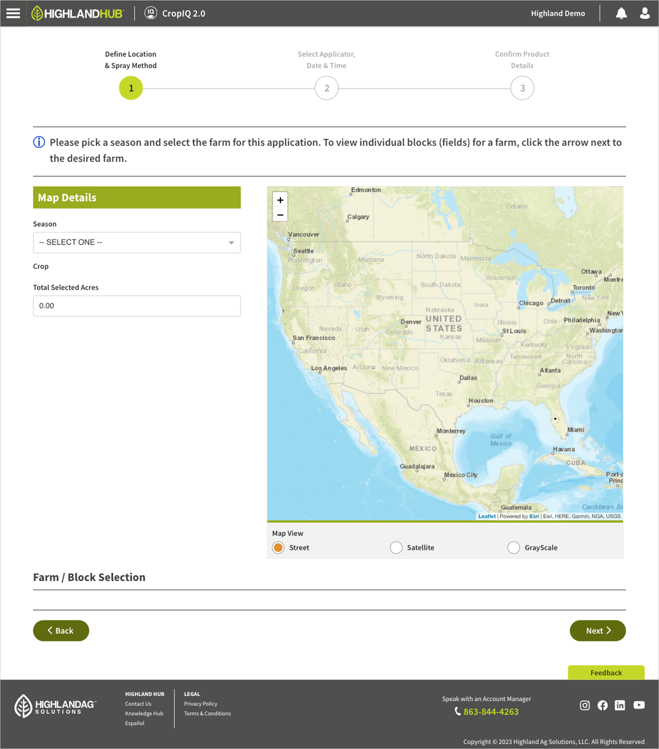Open the hamburger navigation menu

13,13
